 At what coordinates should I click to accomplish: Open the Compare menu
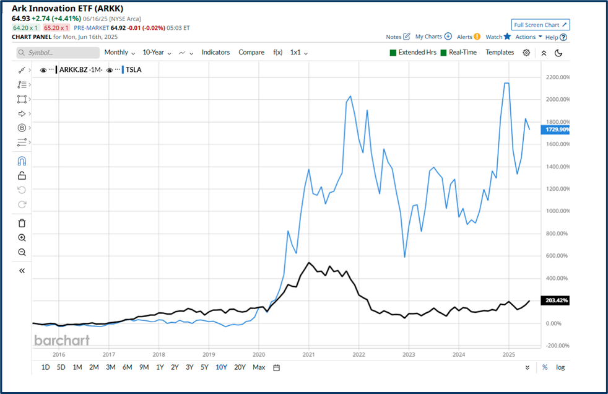[251, 53]
